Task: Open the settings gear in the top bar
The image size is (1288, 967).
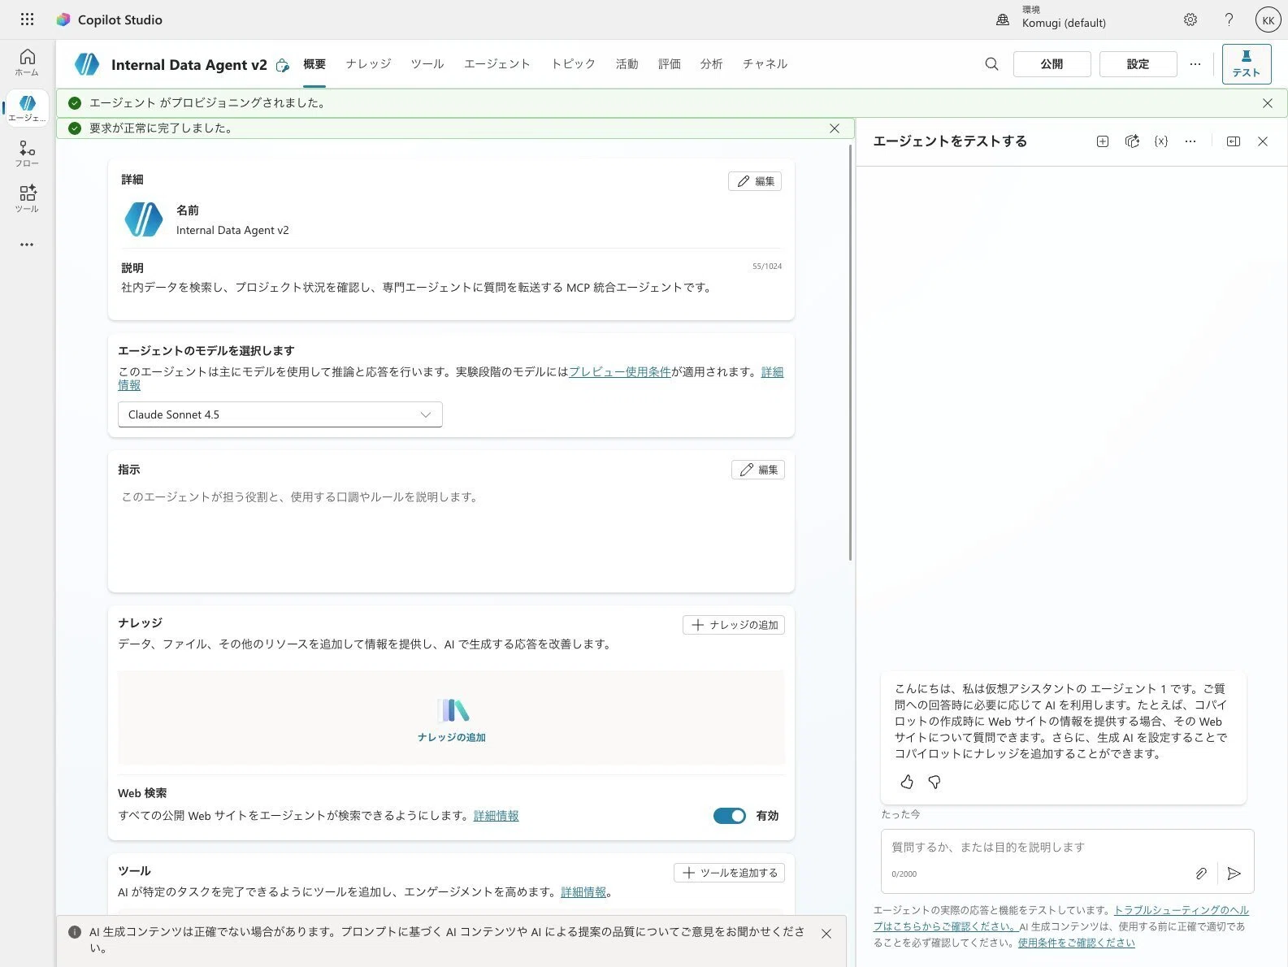Action: tap(1190, 20)
